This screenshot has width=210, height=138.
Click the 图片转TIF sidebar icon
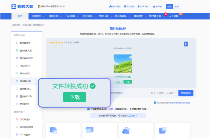click(x=17, y=104)
